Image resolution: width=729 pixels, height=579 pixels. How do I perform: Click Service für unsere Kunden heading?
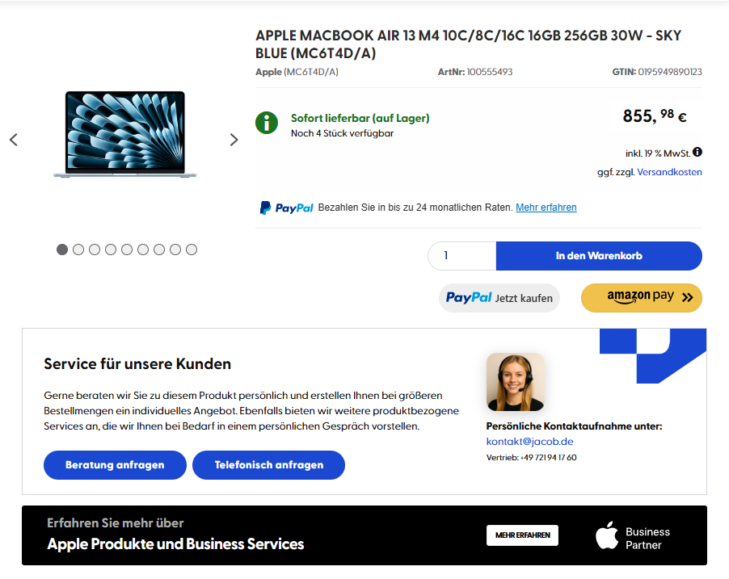(x=137, y=363)
